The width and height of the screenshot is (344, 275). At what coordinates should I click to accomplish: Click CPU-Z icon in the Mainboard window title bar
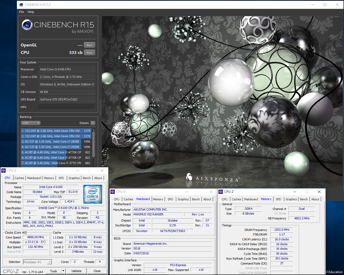click(x=113, y=192)
